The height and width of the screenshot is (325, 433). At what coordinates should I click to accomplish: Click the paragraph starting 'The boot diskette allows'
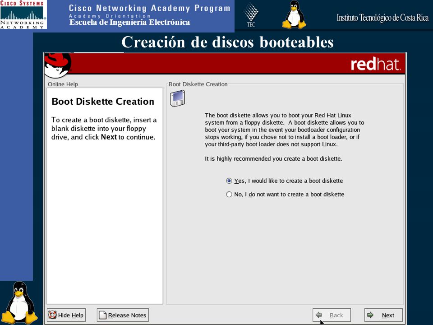[x=285, y=130]
